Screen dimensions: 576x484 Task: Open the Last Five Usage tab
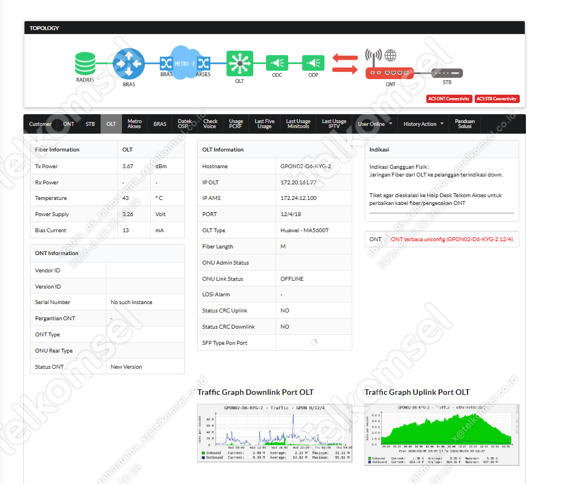pos(264,124)
